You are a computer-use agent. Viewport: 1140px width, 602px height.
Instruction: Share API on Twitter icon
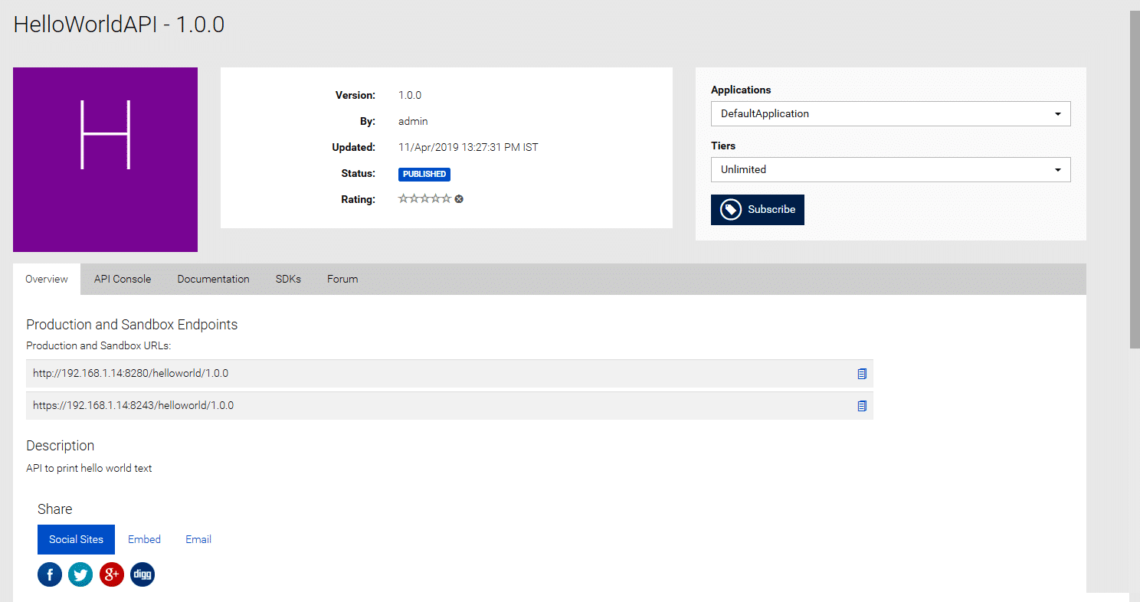[x=80, y=574]
